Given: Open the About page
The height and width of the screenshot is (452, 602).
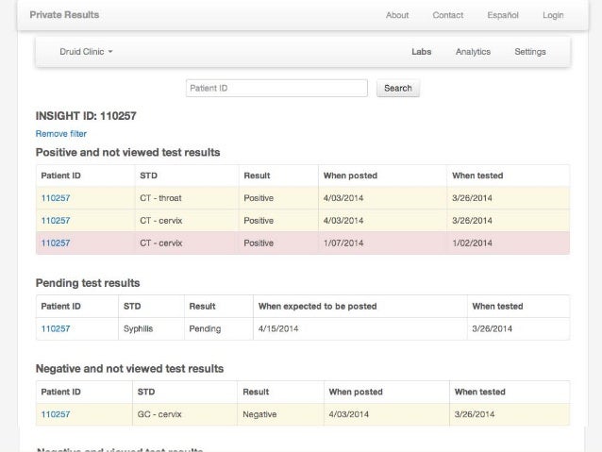Looking at the screenshot, I should pos(397,15).
